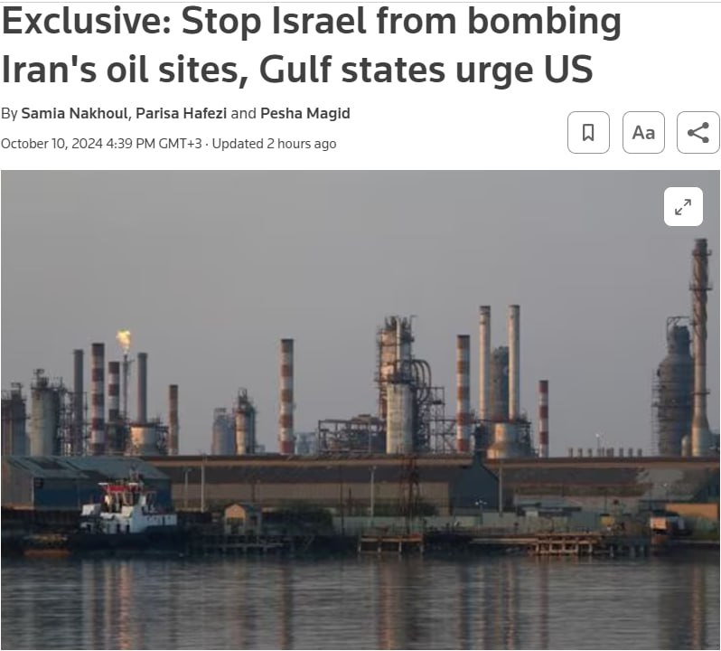Viewport: 721px width, 651px height.
Task: Open the Aa text size options
Action: point(643,133)
